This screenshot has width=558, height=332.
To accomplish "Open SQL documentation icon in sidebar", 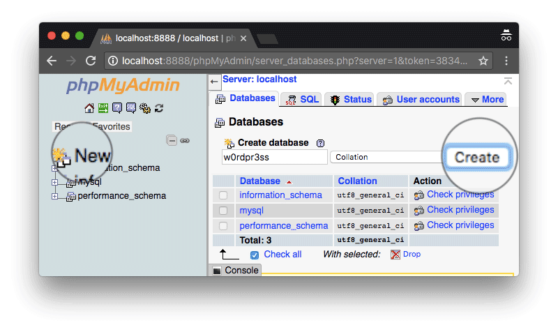I will (x=131, y=108).
